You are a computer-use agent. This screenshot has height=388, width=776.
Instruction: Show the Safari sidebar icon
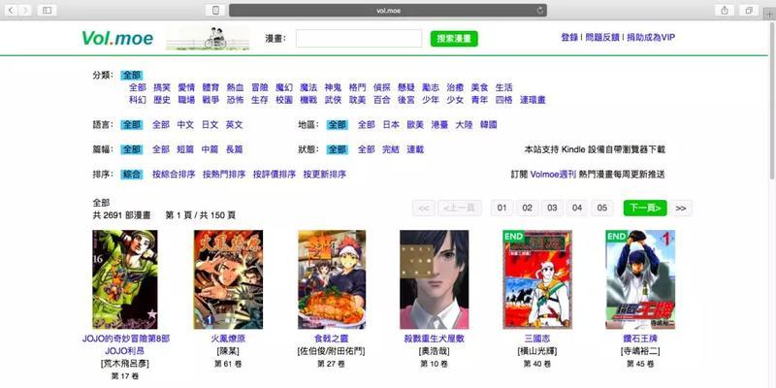47,10
